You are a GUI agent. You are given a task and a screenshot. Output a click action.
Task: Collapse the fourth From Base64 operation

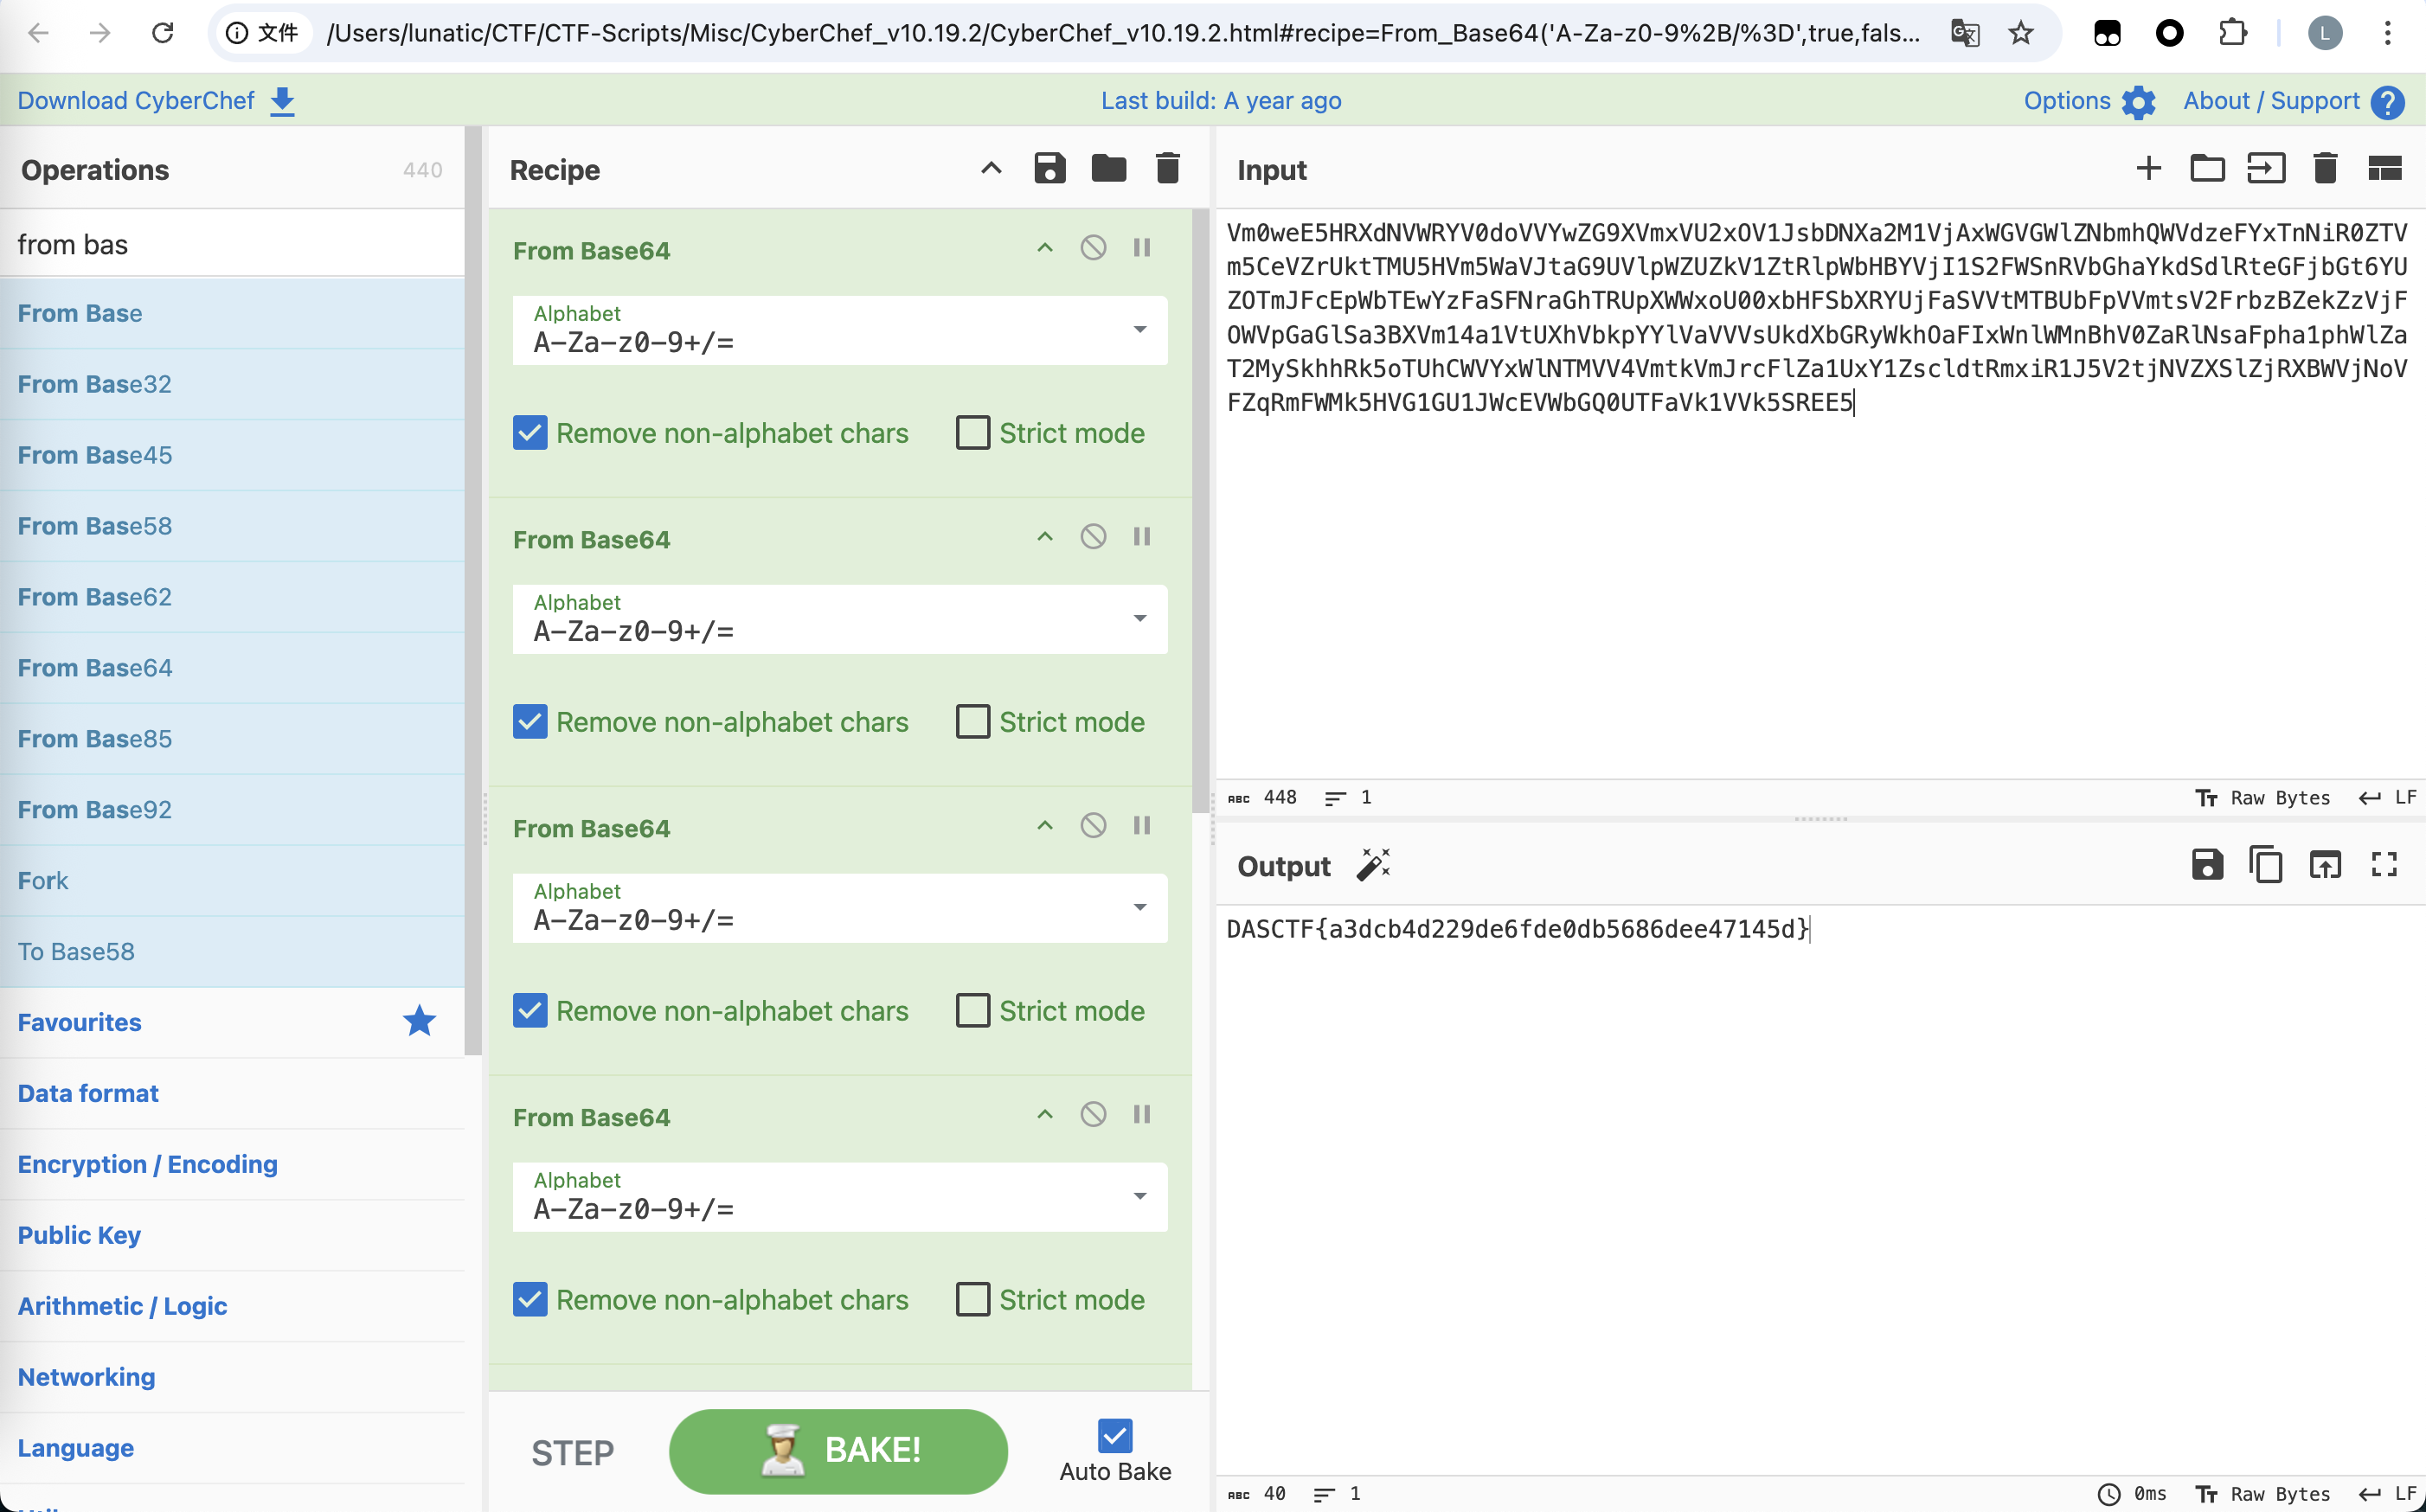tap(1045, 1114)
